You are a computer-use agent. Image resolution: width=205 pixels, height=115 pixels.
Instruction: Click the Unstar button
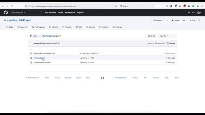click(176, 20)
